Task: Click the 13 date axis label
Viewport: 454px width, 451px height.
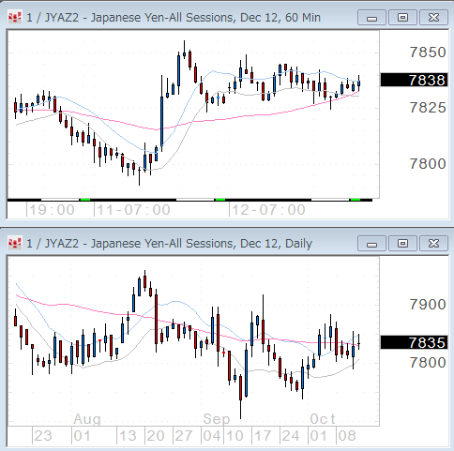Action: [128, 436]
